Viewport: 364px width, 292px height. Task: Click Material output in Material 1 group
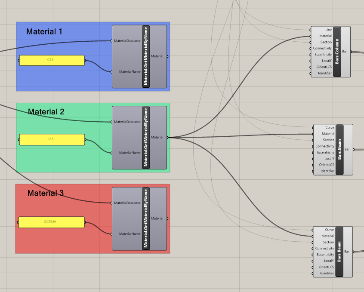coord(157,56)
